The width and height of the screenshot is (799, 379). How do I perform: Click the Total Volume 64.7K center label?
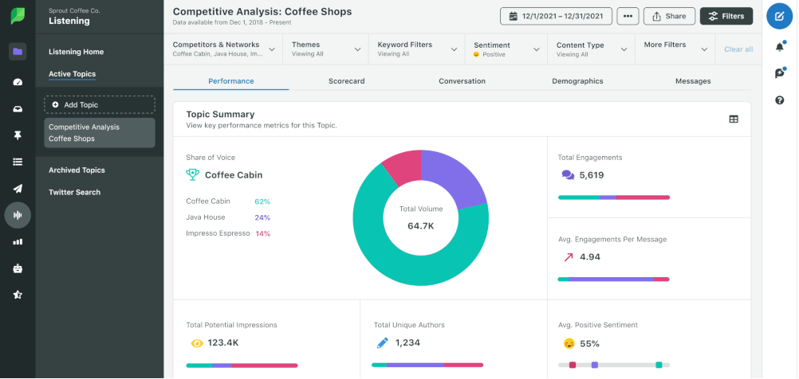pos(421,217)
